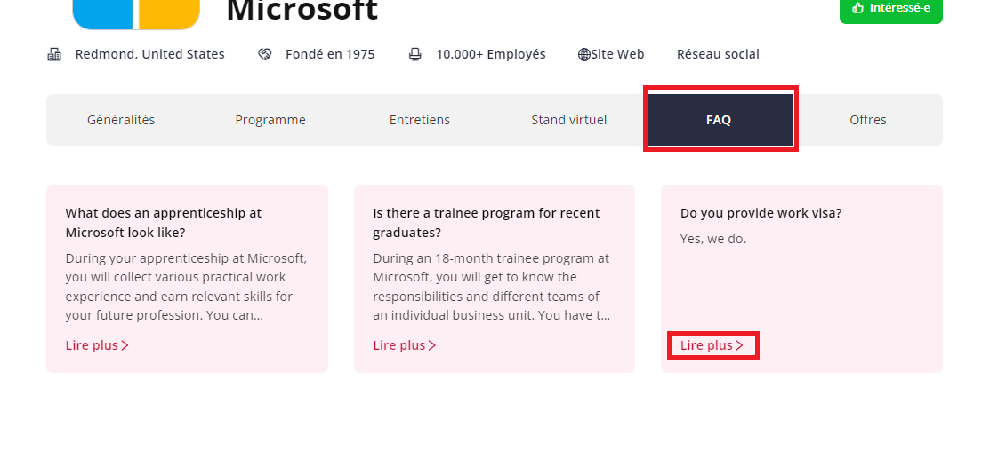Click the 'What does an apprenticeship at Microsoft look like?' heading
The image size is (1006, 475).
[164, 223]
